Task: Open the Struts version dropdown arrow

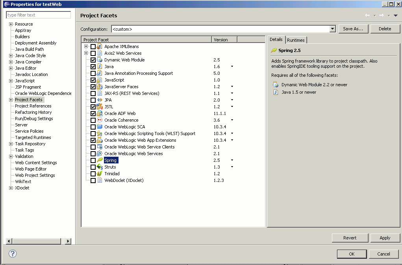Action: tap(232, 167)
